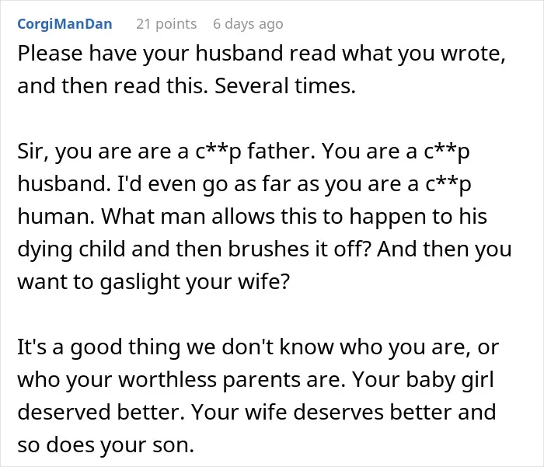Click the 21 points score
Image resolution: width=544 pixels, height=467 pixels.
point(166,24)
